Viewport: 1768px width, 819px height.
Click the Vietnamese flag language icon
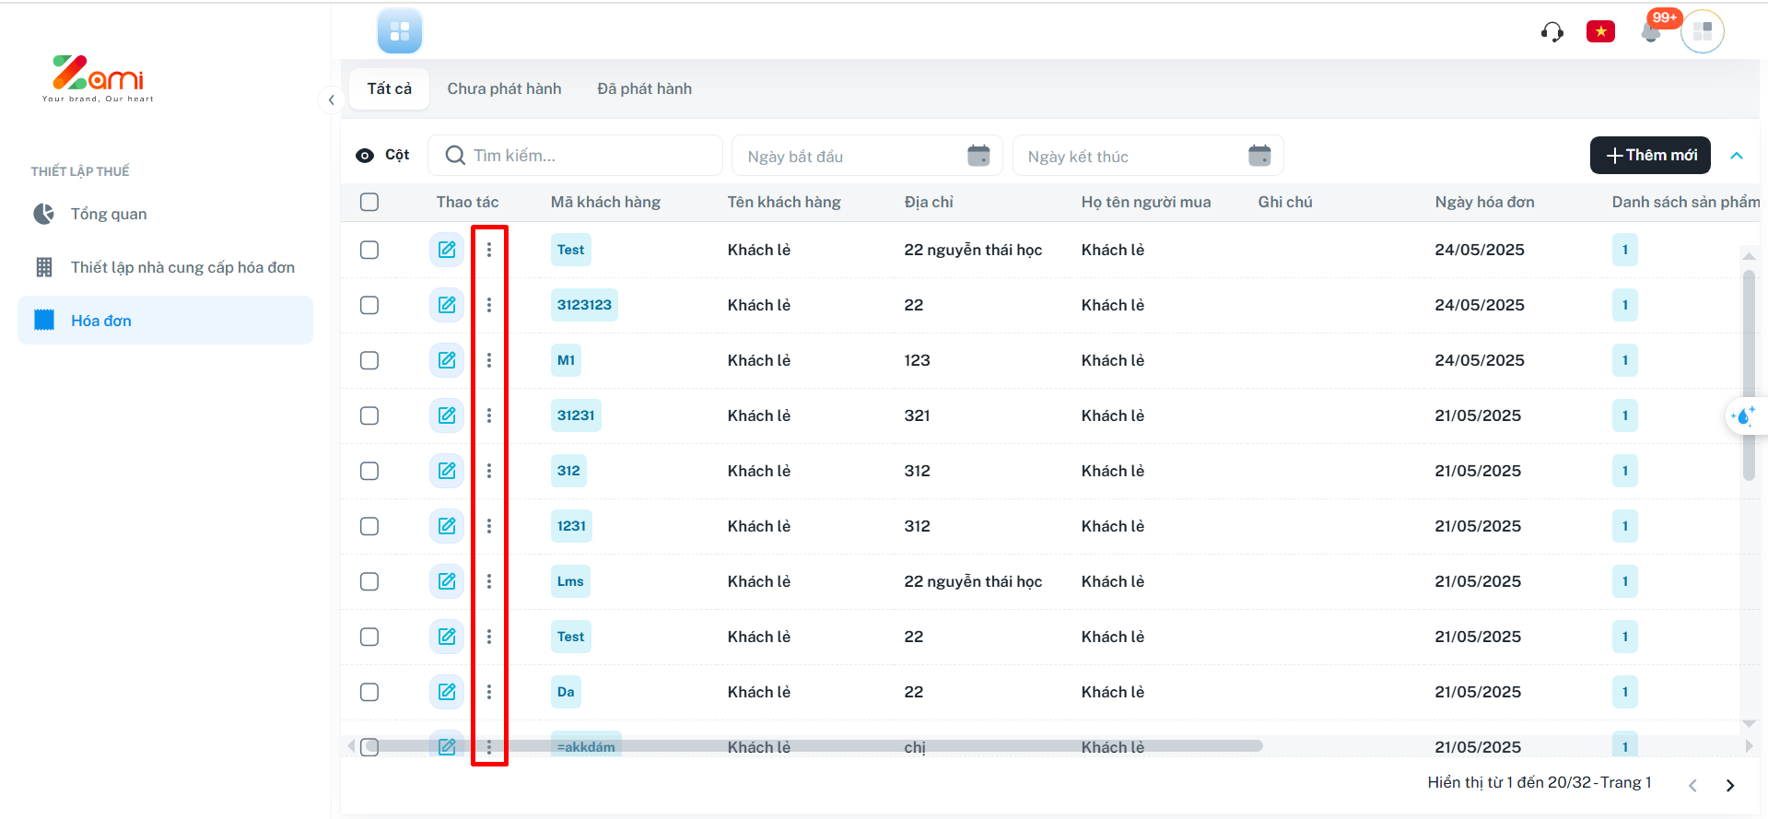(1600, 32)
